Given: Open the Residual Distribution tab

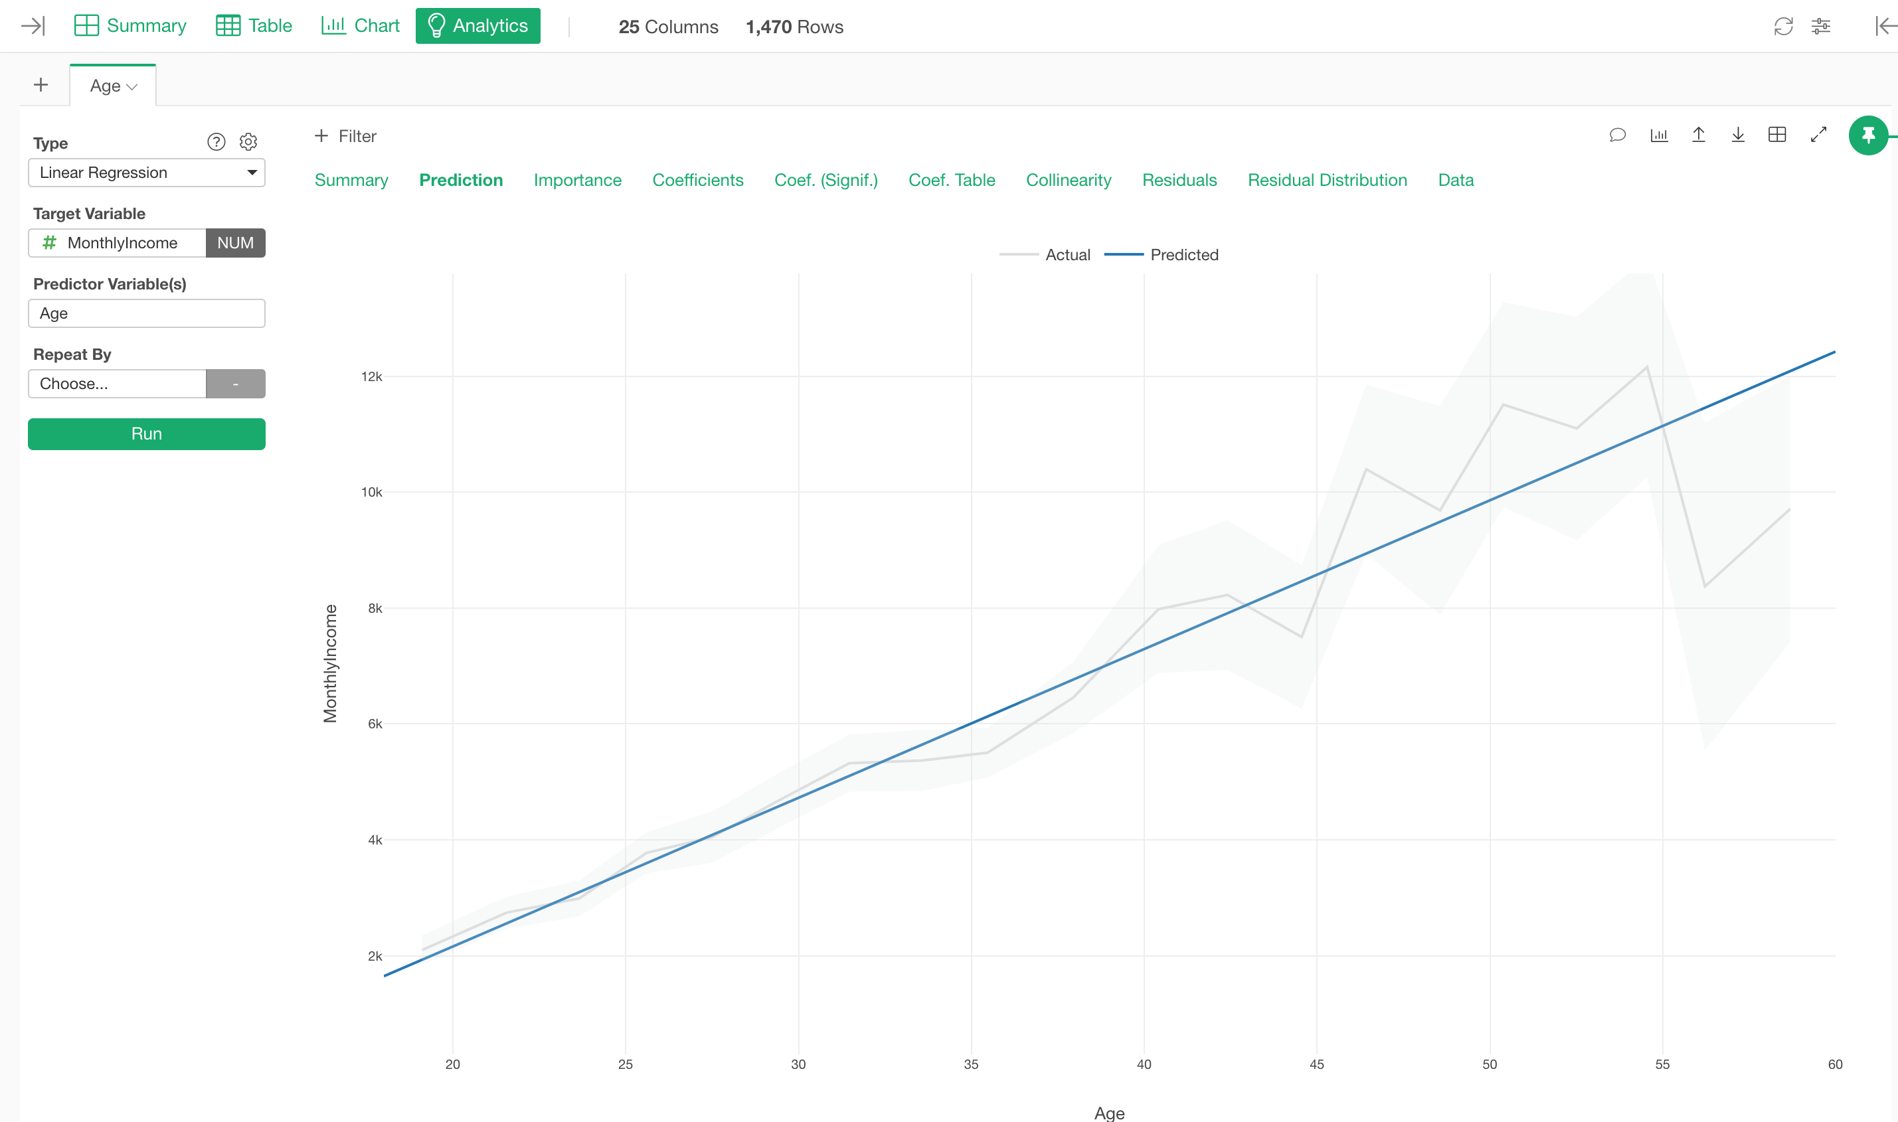Looking at the screenshot, I should pos(1326,180).
